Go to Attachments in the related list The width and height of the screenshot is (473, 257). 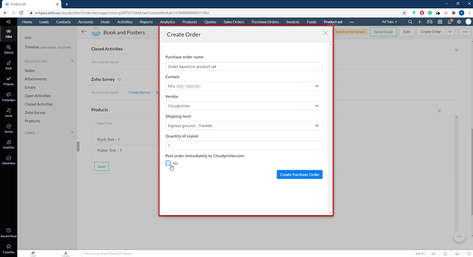[x=35, y=79]
